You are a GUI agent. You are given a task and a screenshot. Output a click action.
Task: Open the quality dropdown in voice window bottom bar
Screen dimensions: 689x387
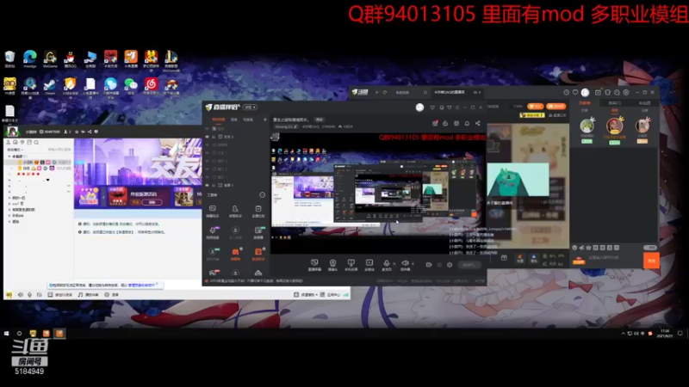tap(306, 294)
